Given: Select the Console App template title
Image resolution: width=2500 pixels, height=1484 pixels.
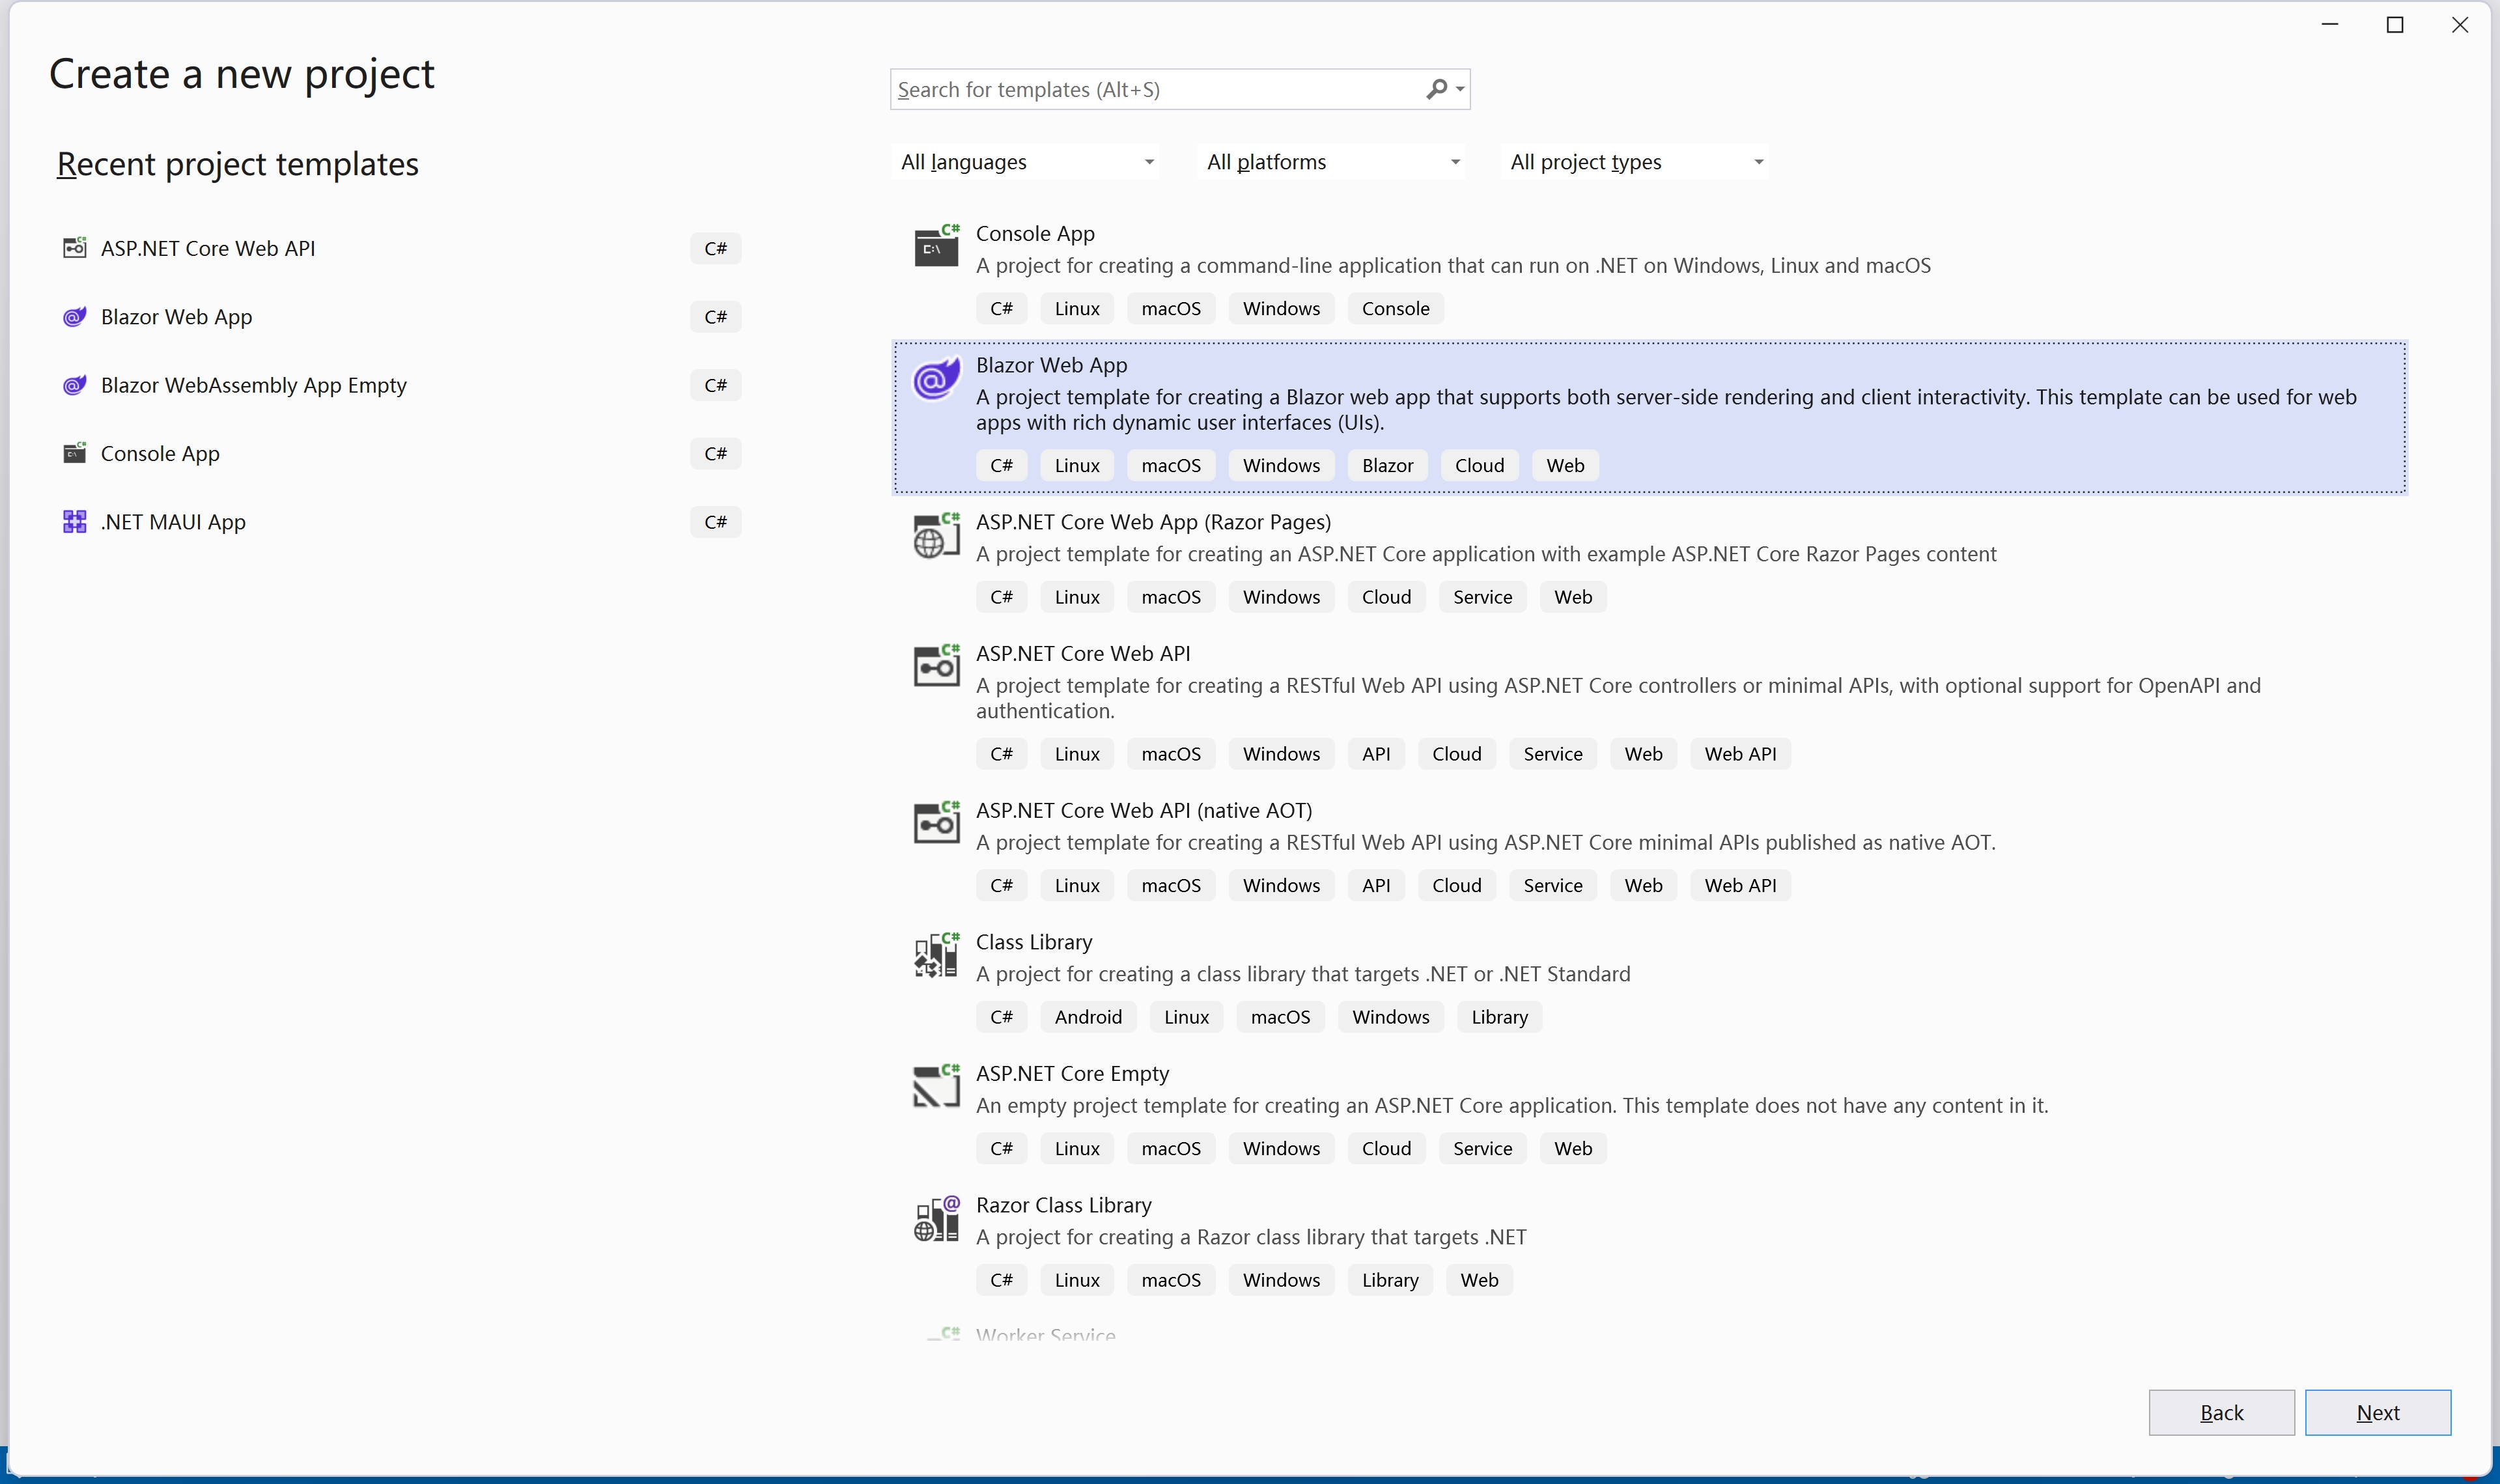Looking at the screenshot, I should (x=1035, y=233).
